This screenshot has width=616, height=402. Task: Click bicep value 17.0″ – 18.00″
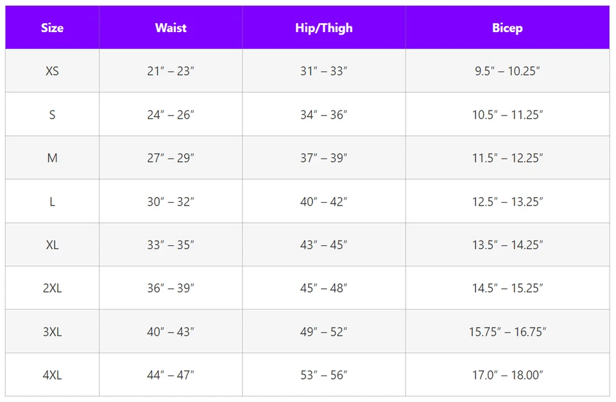pyautogui.click(x=507, y=375)
